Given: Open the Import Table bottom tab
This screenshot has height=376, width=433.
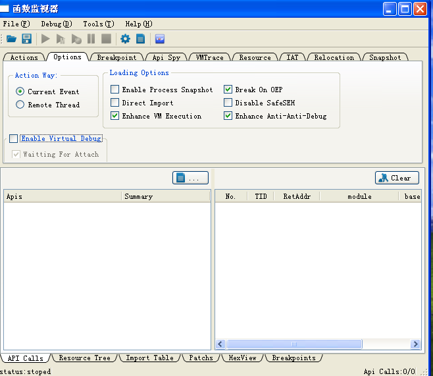Looking at the screenshot, I should tap(149, 358).
